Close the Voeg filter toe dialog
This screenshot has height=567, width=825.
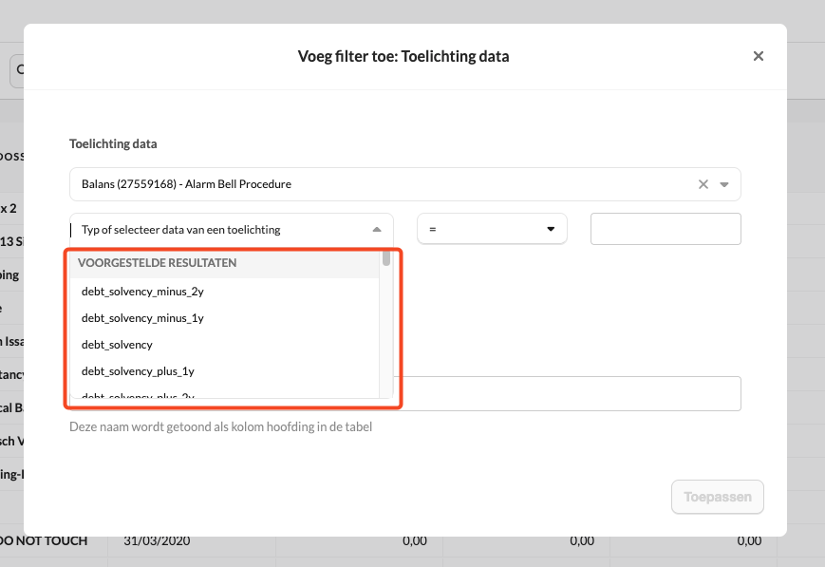(x=758, y=56)
